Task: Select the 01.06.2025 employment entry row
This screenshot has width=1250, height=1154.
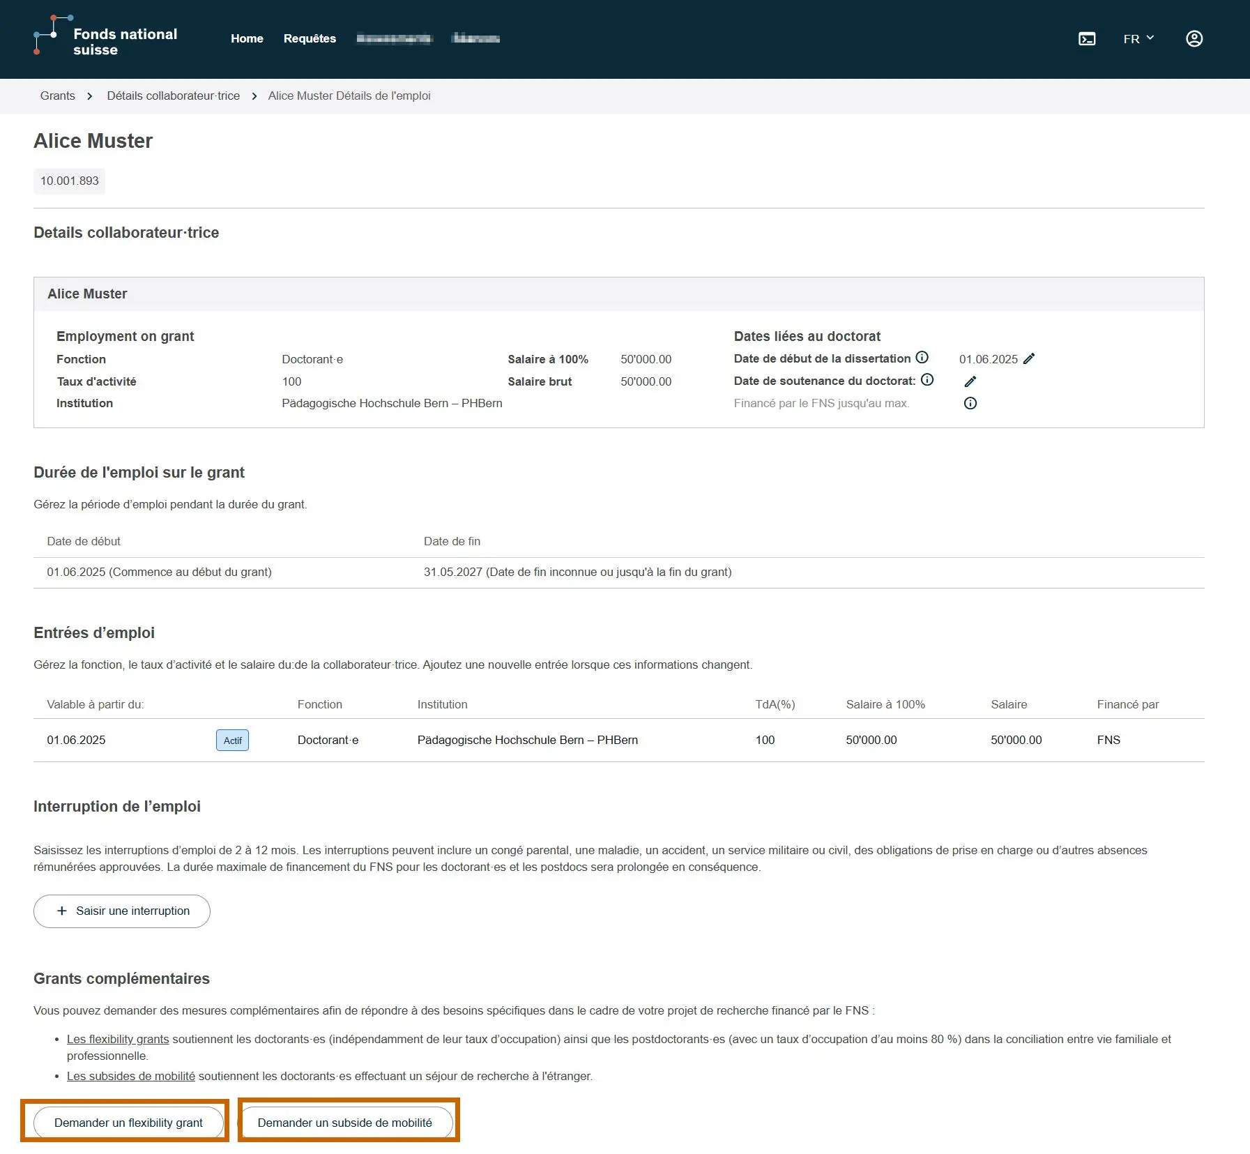Action: [618, 741]
